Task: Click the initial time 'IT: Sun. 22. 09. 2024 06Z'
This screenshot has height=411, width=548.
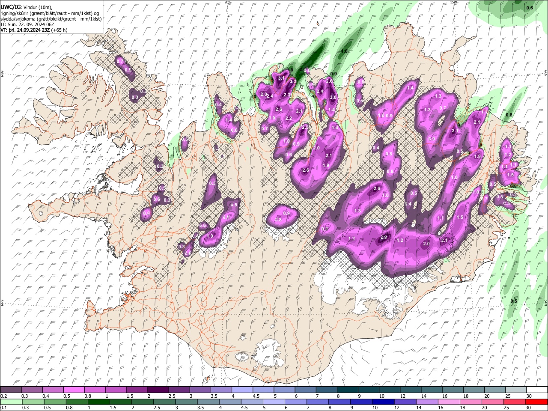Action: [27, 24]
